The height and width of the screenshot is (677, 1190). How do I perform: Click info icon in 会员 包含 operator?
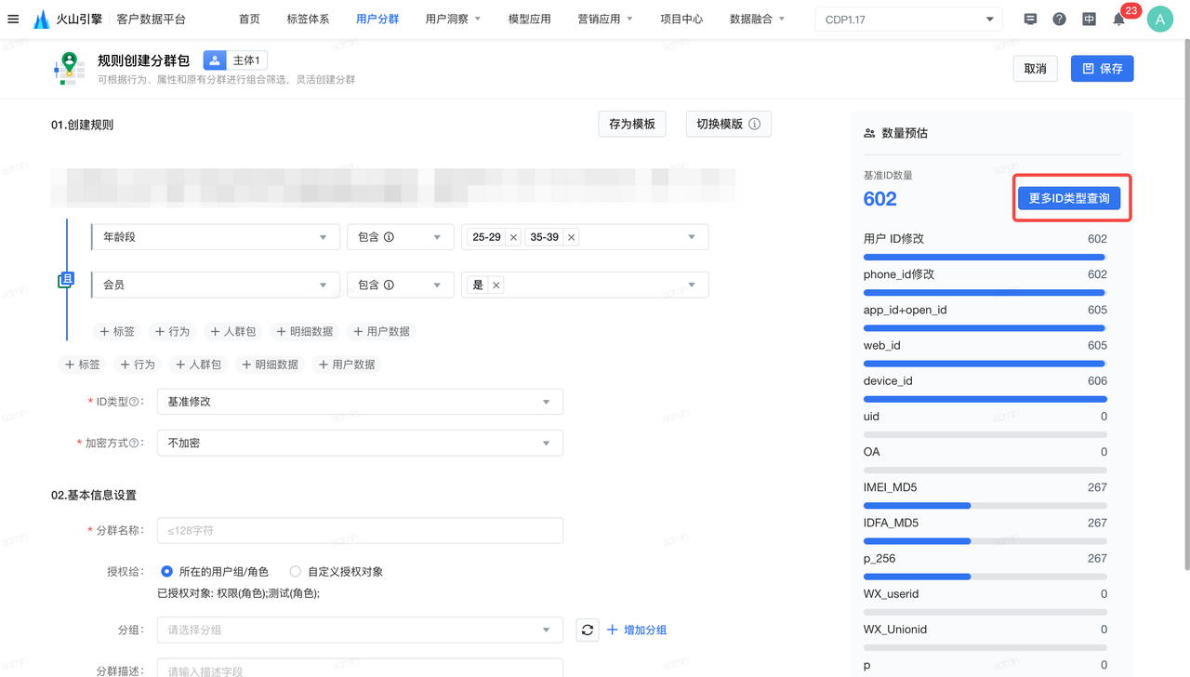coord(389,285)
